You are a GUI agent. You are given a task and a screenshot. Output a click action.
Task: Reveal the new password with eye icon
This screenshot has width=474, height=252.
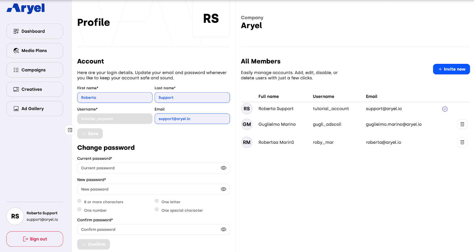224,189
